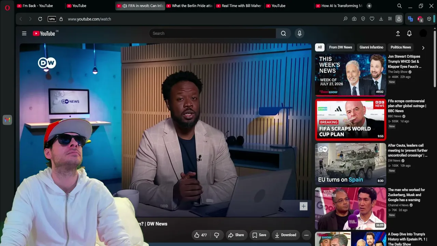437x246 pixels.
Task: Open the browser downloads panel
Action: (x=381, y=19)
